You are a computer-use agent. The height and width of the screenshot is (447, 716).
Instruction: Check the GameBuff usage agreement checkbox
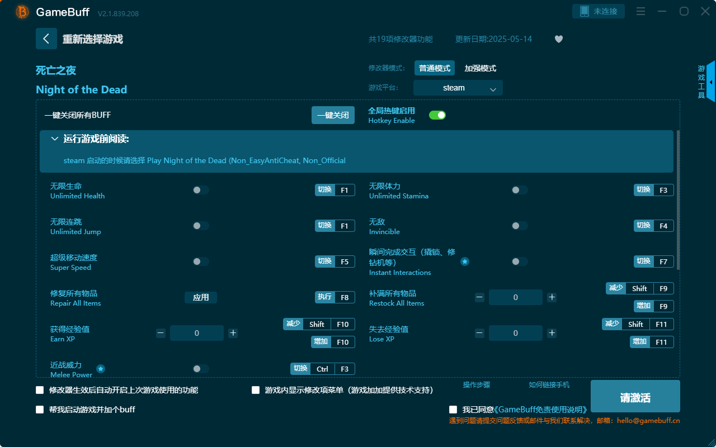coord(453,409)
